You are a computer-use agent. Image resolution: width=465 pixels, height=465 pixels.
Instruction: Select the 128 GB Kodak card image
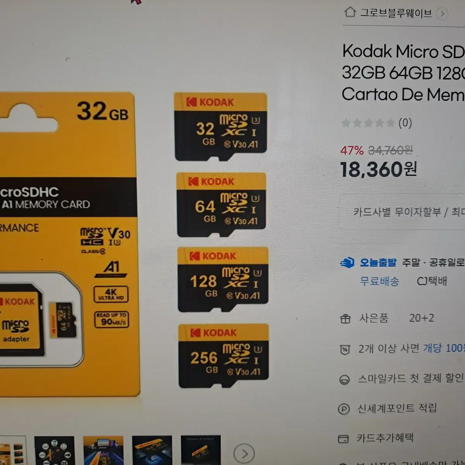click(223, 279)
